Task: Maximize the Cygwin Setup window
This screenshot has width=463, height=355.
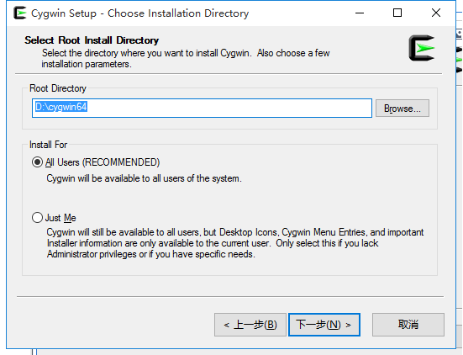Action: [397, 13]
